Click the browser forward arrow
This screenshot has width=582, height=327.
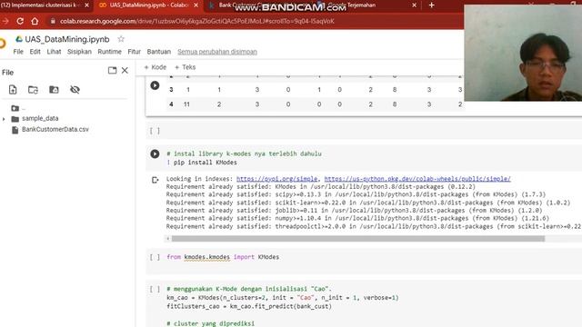5,21
